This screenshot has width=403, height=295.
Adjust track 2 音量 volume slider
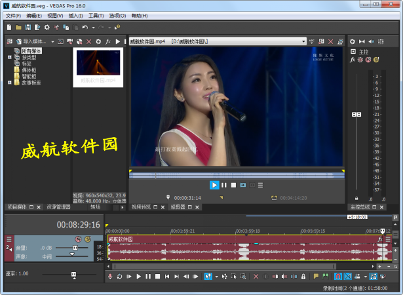pyautogui.click(x=75, y=248)
